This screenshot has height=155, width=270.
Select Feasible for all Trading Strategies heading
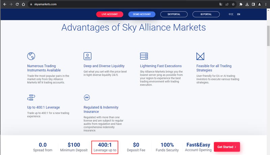[x=214, y=68]
